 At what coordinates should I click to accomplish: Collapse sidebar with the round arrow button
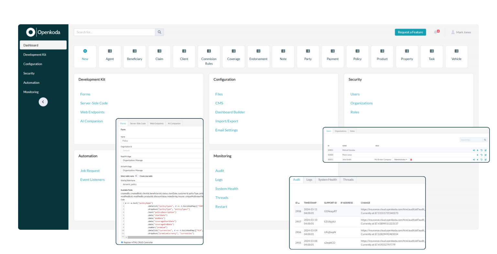(43, 102)
